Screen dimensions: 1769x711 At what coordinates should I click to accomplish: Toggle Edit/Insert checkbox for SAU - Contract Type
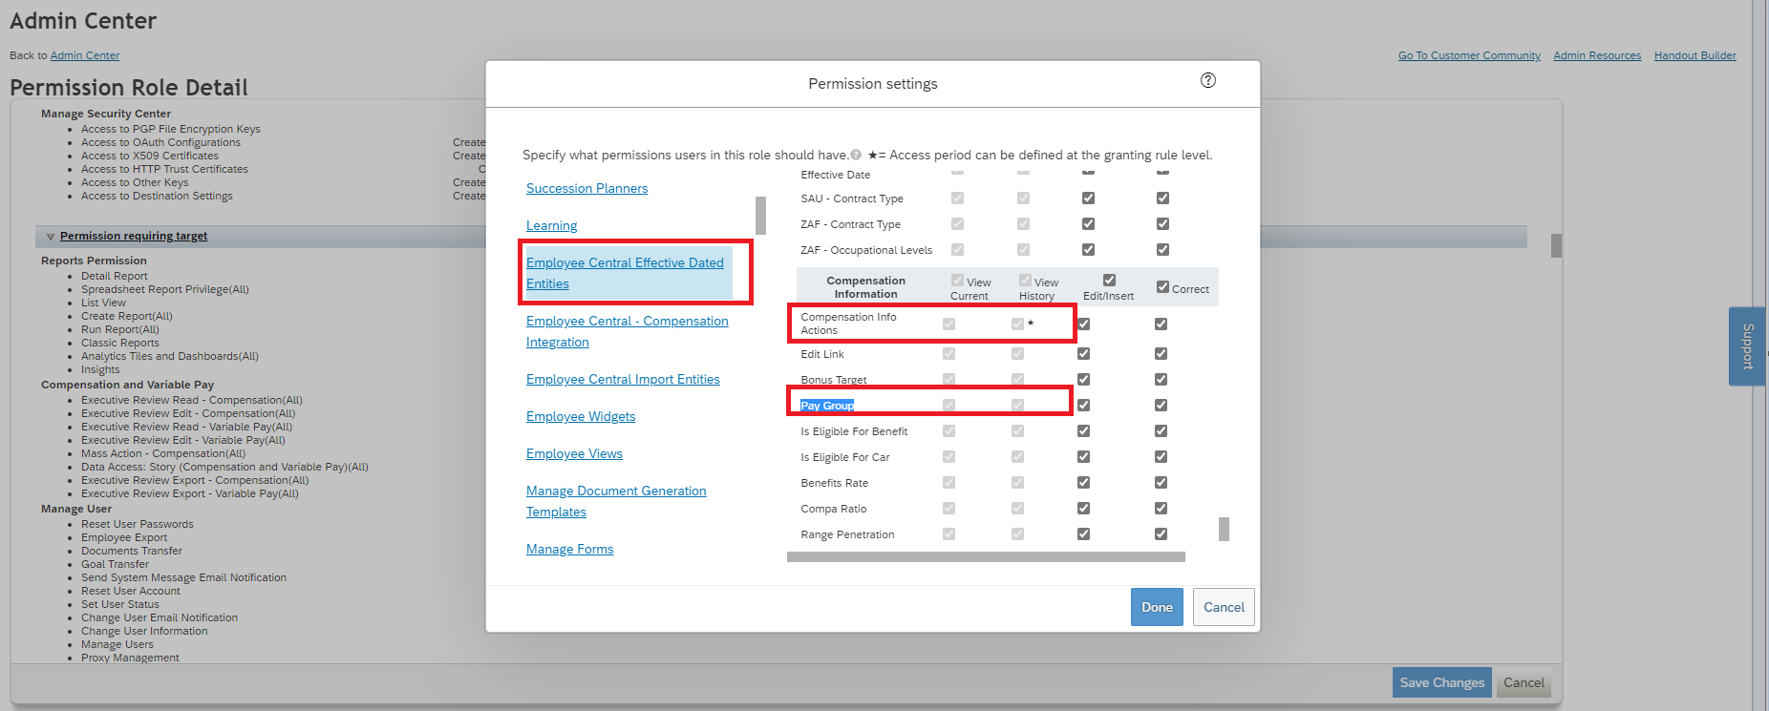click(1088, 198)
